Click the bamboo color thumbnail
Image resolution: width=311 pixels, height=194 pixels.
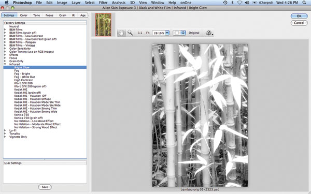point(103,24)
